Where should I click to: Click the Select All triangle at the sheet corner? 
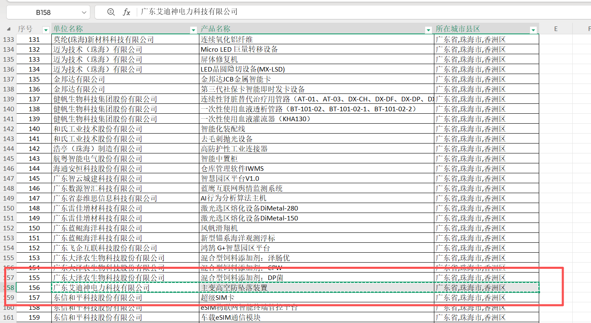click(9, 29)
